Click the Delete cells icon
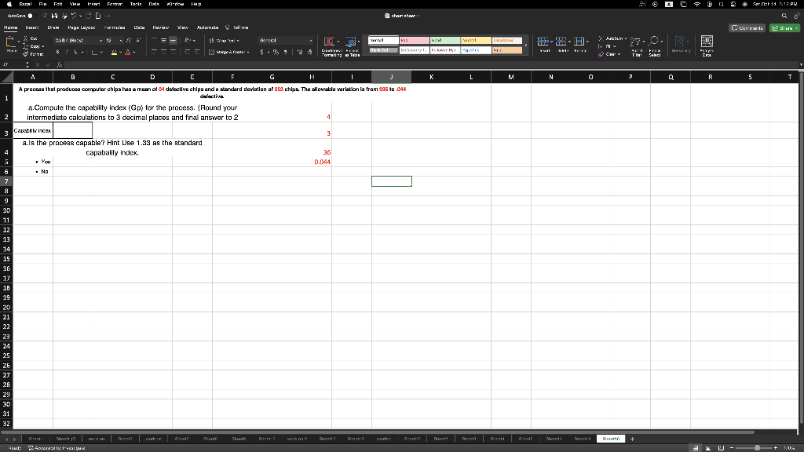This screenshot has height=452, width=804. pos(561,41)
